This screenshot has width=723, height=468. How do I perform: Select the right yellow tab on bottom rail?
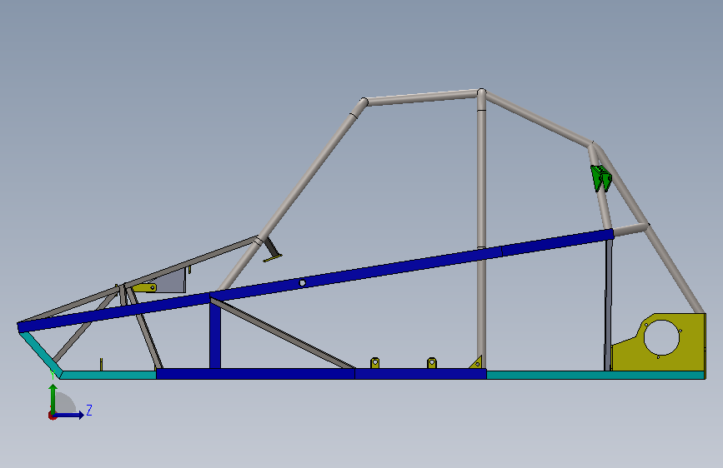point(432,363)
